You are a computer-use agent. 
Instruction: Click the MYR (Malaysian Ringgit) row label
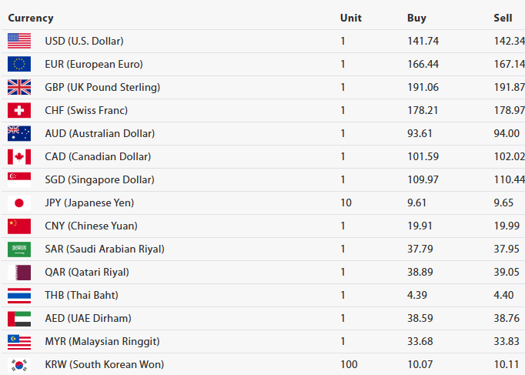(102, 341)
